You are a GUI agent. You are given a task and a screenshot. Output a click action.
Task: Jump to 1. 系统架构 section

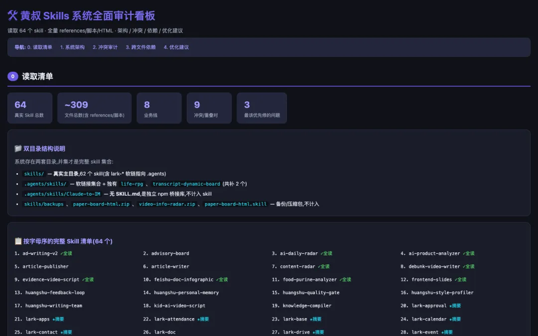point(72,47)
